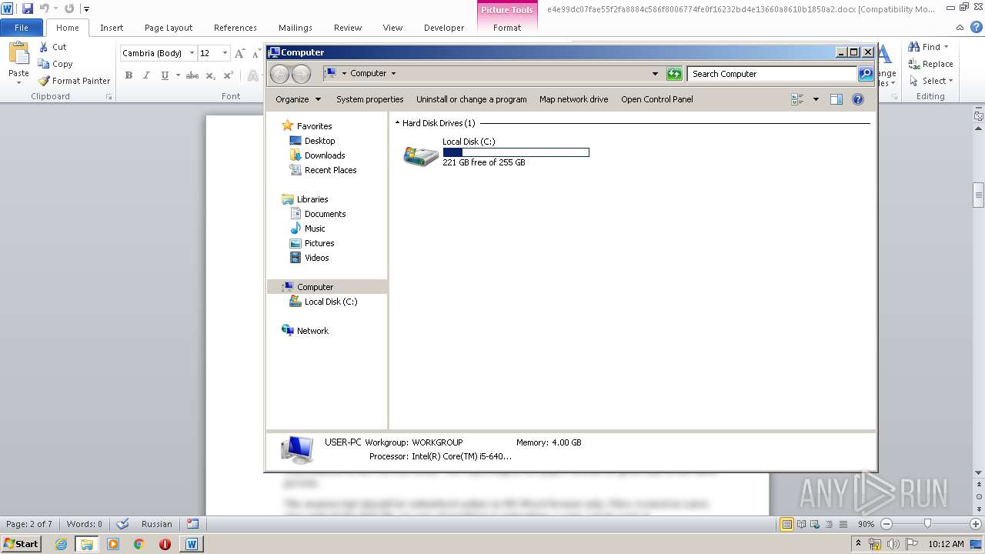Image resolution: width=985 pixels, height=554 pixels.
Task: Switch to the Page Layout tab
Action: click(169, 28)
